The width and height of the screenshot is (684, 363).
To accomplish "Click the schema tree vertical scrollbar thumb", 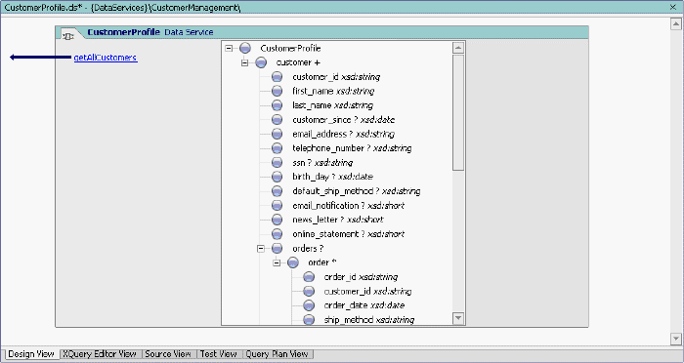I will [458, 112].
